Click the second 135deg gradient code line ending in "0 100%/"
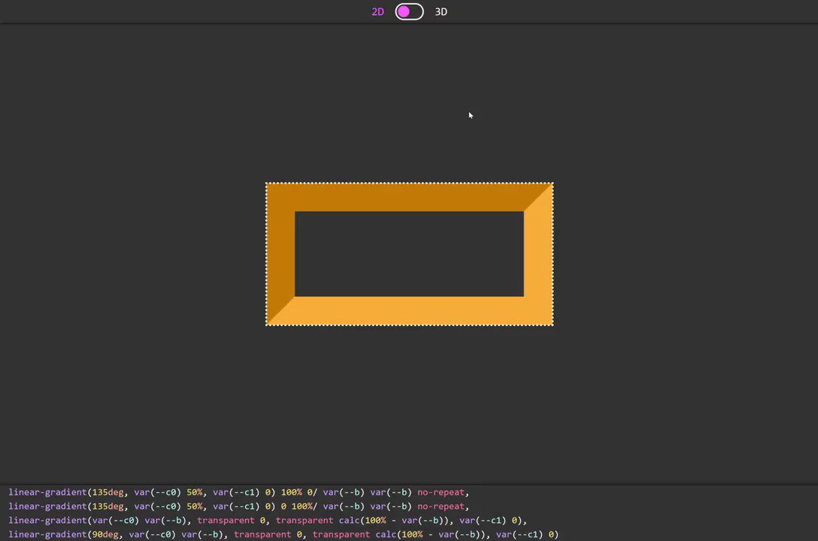Screen dimensions: 818x541 tap(239, 506)
